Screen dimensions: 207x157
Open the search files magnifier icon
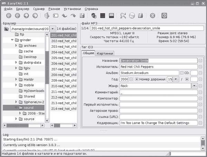(x=123, y=16)
